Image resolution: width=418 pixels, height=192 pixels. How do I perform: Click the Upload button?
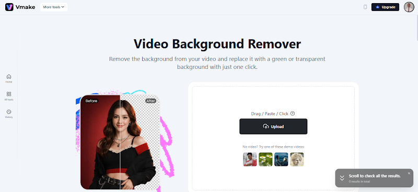pyautogui.click(x=273, y=126)
